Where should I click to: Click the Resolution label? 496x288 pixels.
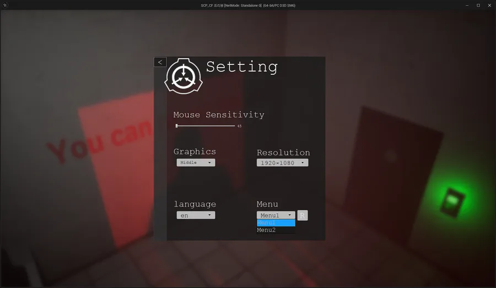(x=283, y=153)
